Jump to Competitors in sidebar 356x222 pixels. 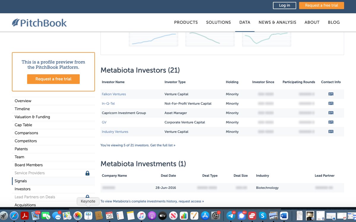point(26,141)
